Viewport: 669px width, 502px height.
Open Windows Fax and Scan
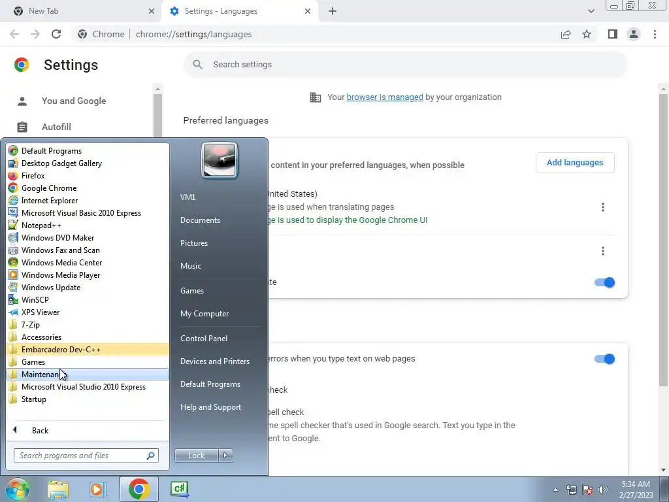click(x=88, y=250)
